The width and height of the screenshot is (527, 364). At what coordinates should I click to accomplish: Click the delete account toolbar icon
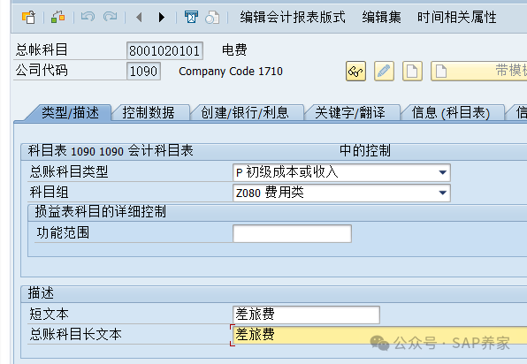pos(191,17)
